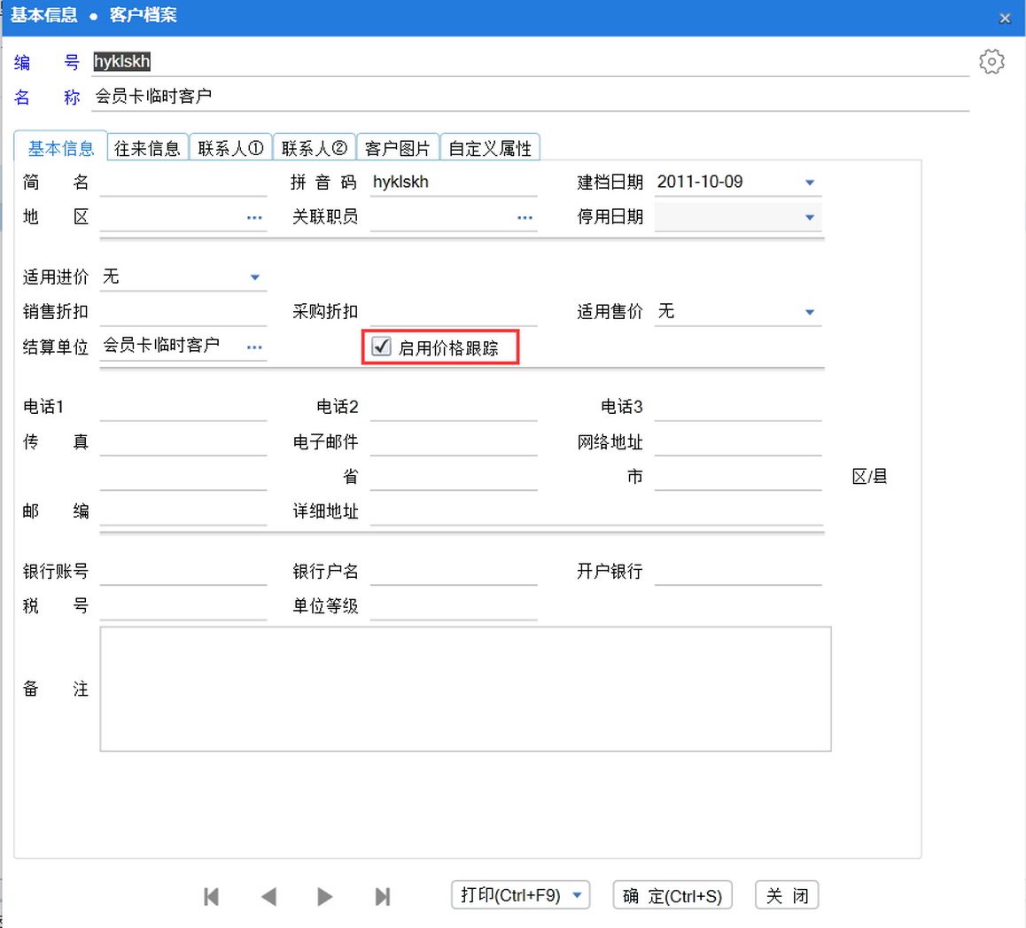Go to the previous record
Viewport: 1026px width, 928px height.
pos(268,896)
